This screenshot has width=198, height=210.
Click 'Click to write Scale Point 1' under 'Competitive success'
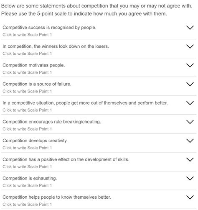(x=27, y=35)
